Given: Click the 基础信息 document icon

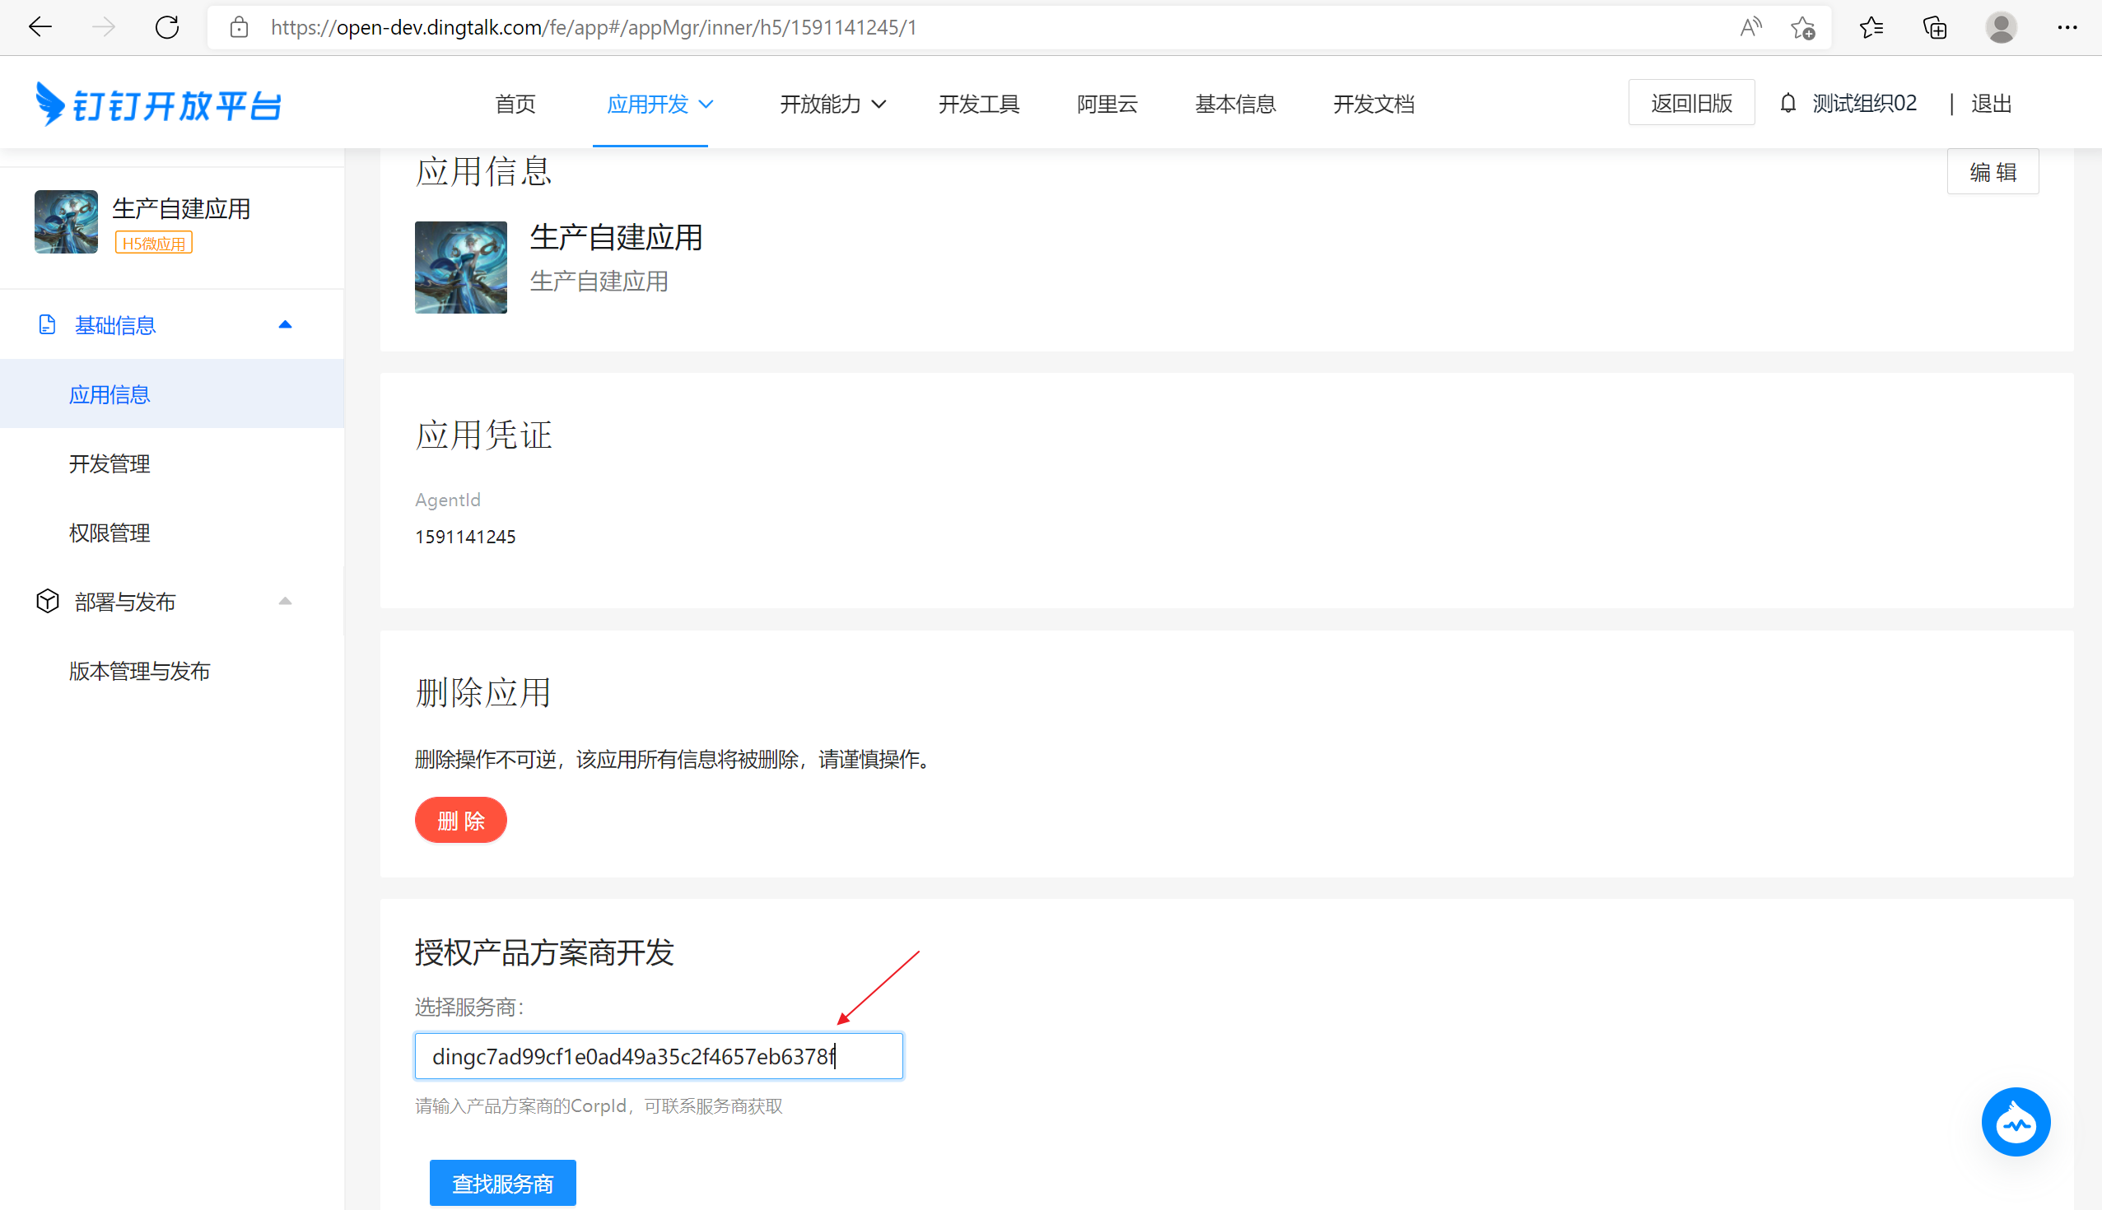Looking at the screenshot, I should 48,324.
